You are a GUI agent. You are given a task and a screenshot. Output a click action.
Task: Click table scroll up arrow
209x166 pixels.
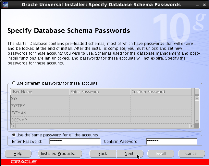click(197, 98)
